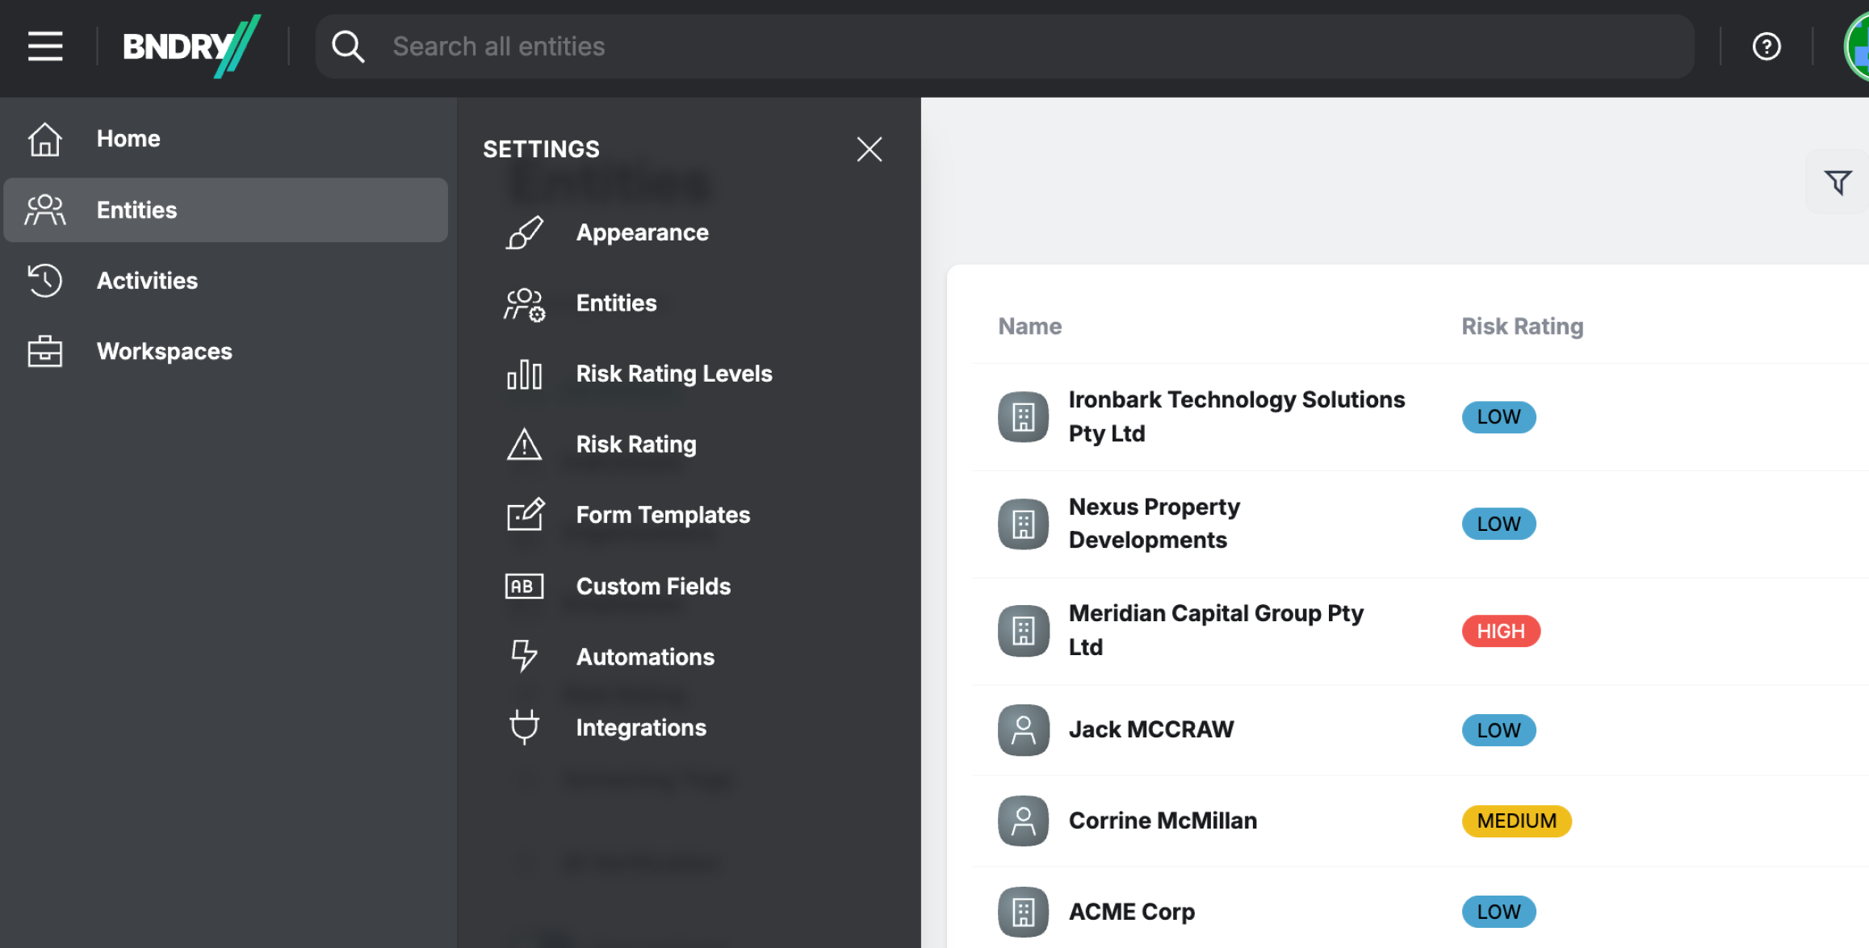Click the Form Templates edit icon
Screen dimensions: 1869x948
(x=526, y=515)
